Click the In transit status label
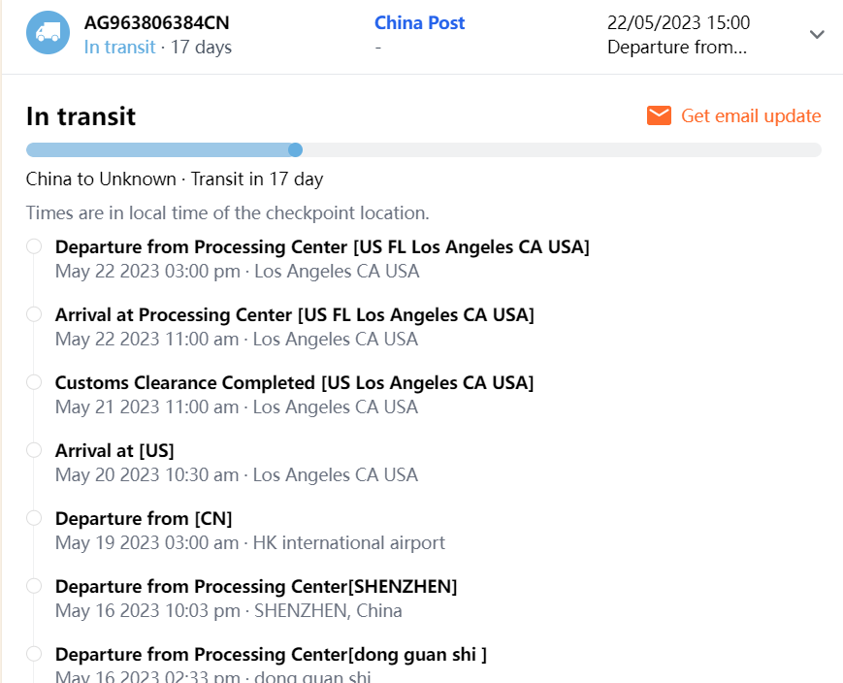This screenshot has height=683, width=843. click(x=119, y=47)
